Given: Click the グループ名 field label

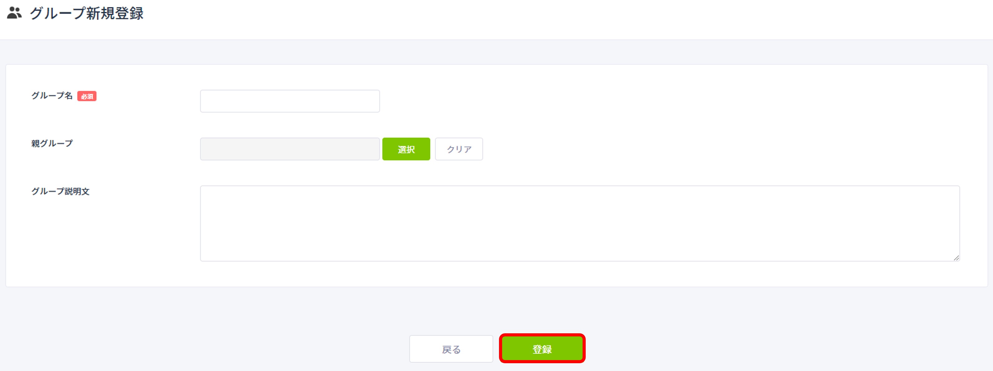Looking at the screenshot, I should pos(52,96).
